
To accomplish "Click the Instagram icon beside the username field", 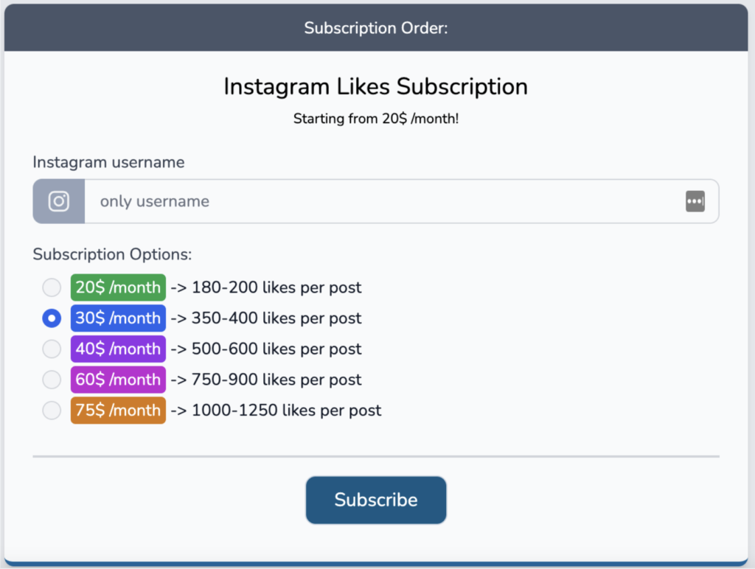I will (58, 200).
